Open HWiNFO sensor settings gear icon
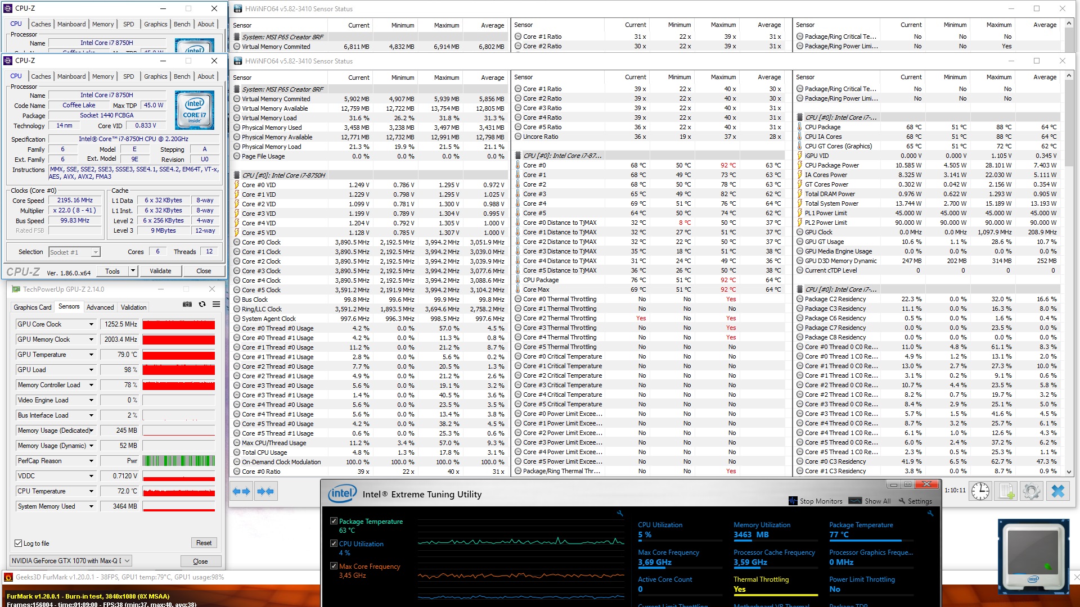 (x=1032, y=491)
